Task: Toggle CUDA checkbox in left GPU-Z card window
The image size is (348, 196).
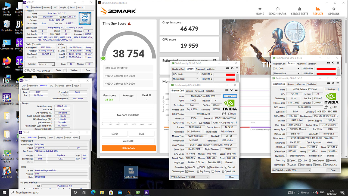Action: [198, 167]
